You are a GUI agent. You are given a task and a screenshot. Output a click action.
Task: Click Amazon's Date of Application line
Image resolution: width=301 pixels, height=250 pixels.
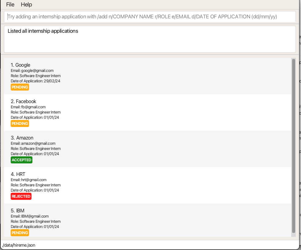tap(35, 154)
